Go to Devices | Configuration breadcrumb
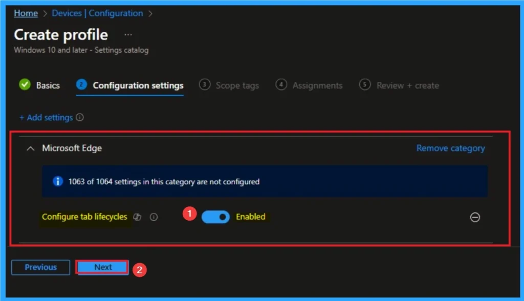 [97, 13]
